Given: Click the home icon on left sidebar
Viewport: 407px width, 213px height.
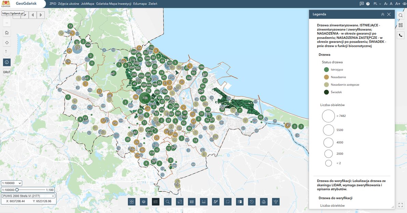Looking at the screenshot, I should pos(6,32).
